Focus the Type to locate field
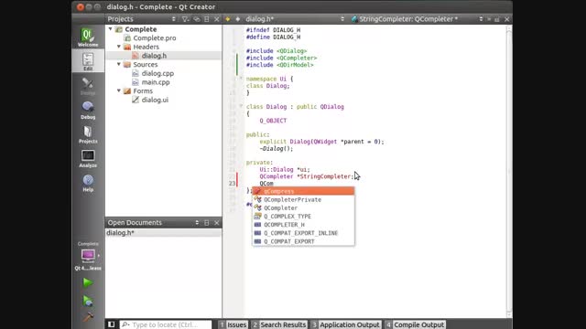Screen dimensions: 586x329 coord(166,324)
